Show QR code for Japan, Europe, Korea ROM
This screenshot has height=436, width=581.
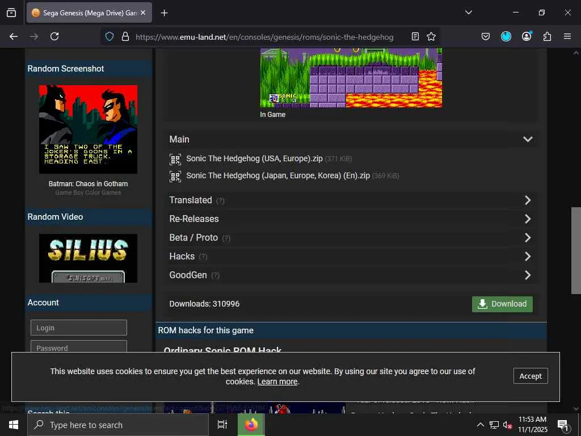[x=175, y=176]
